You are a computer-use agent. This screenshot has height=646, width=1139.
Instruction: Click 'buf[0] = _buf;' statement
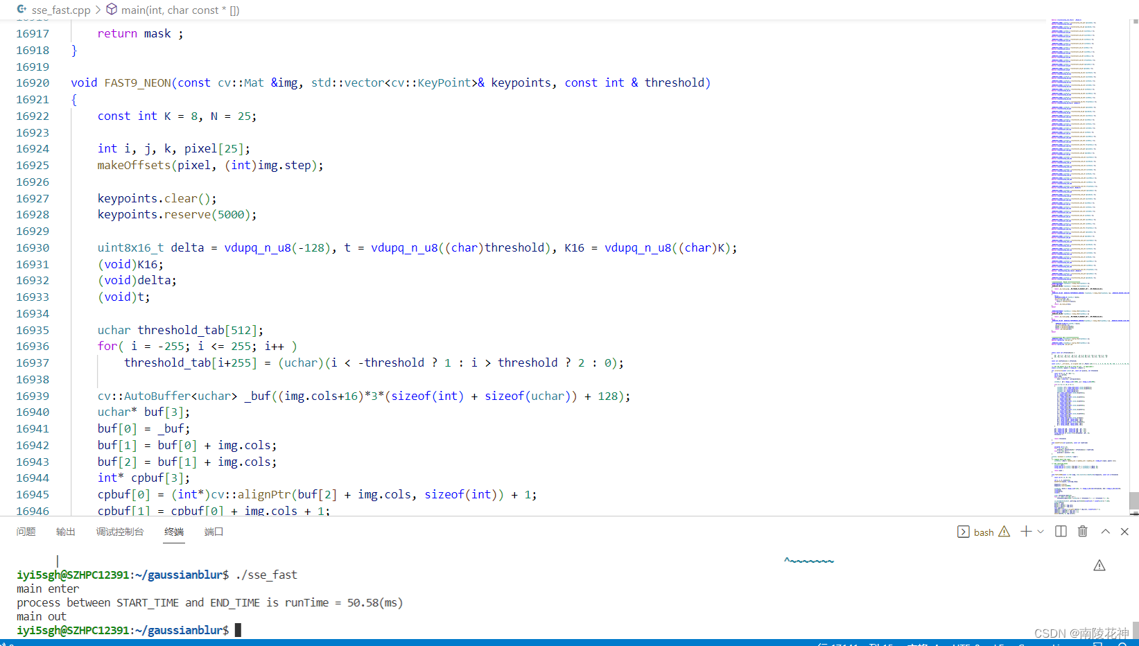coord(144,428)
